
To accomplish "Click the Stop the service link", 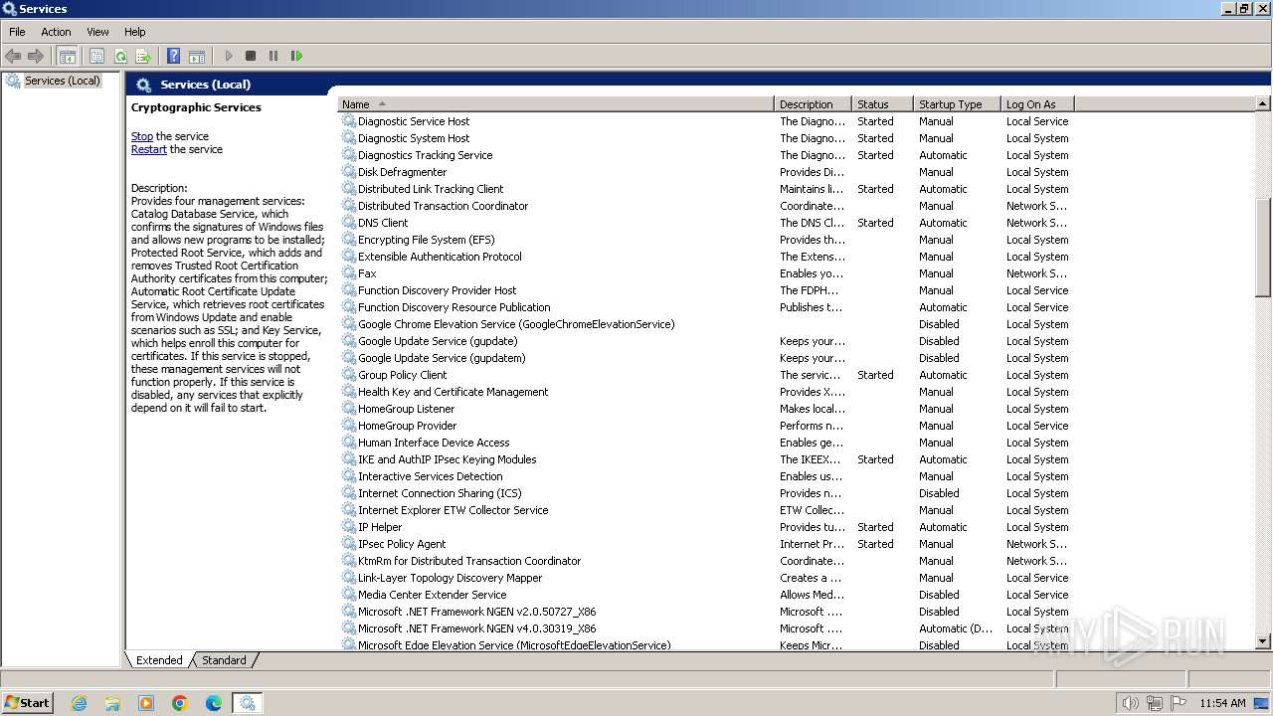I will (x=142, y=136).
